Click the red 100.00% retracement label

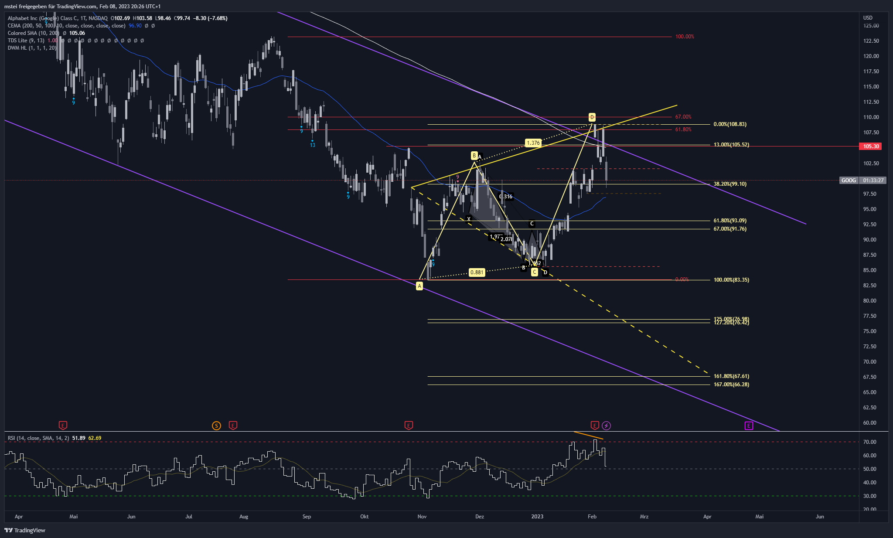[685, 37]
